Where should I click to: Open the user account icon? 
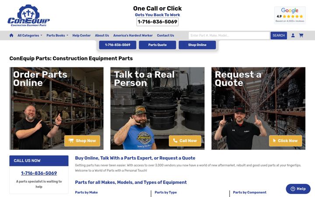point(293,35)
